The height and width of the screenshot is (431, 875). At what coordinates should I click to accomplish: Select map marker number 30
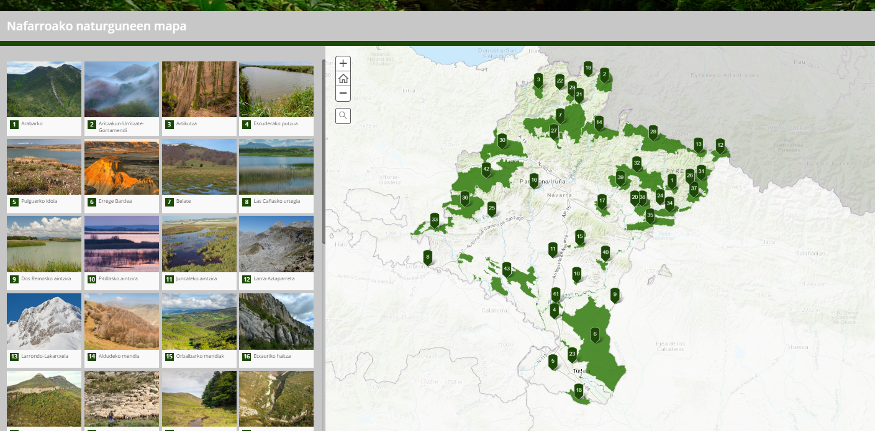coord(502,141)
